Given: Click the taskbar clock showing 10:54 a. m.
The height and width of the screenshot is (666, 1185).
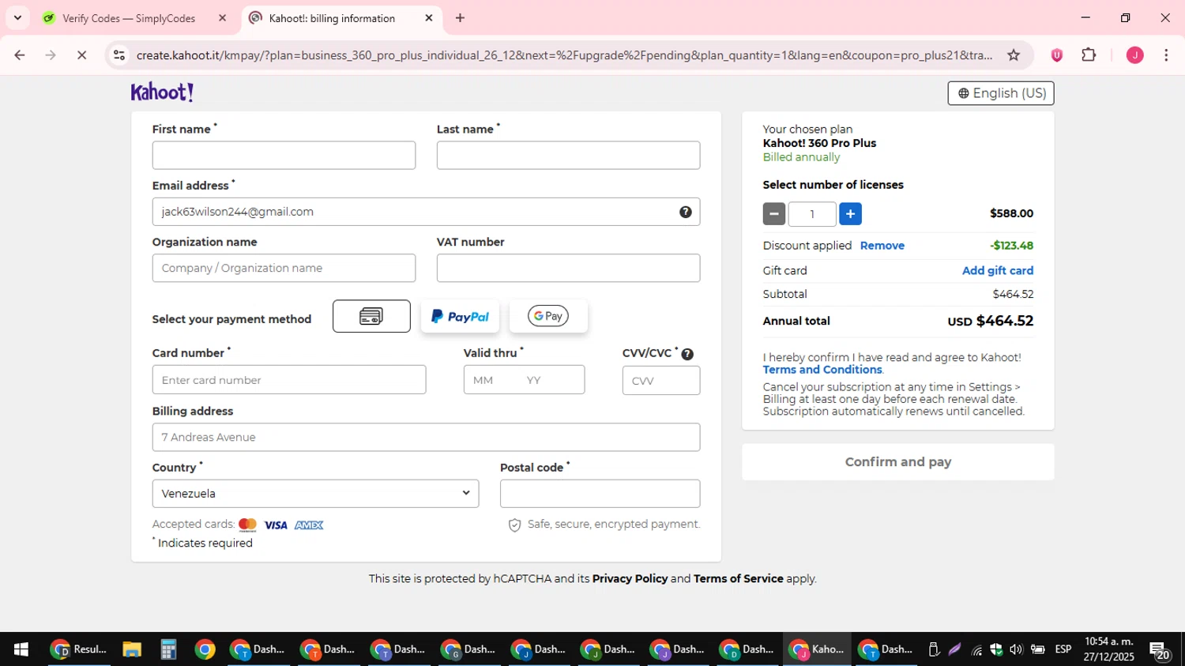Looking at the screenshot, I should click(1108, 649).
